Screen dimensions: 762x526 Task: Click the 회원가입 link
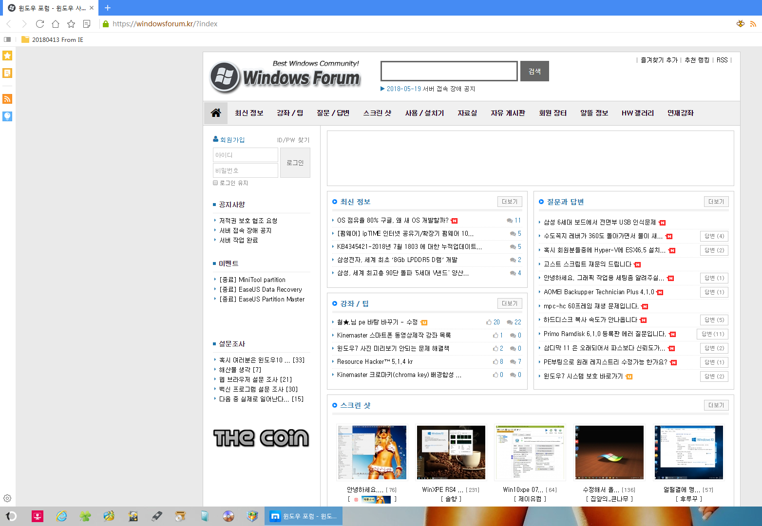[229, 140]
